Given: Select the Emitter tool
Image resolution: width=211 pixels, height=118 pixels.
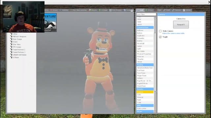Looking at the screenshot, I should click(x=145, y=41).
